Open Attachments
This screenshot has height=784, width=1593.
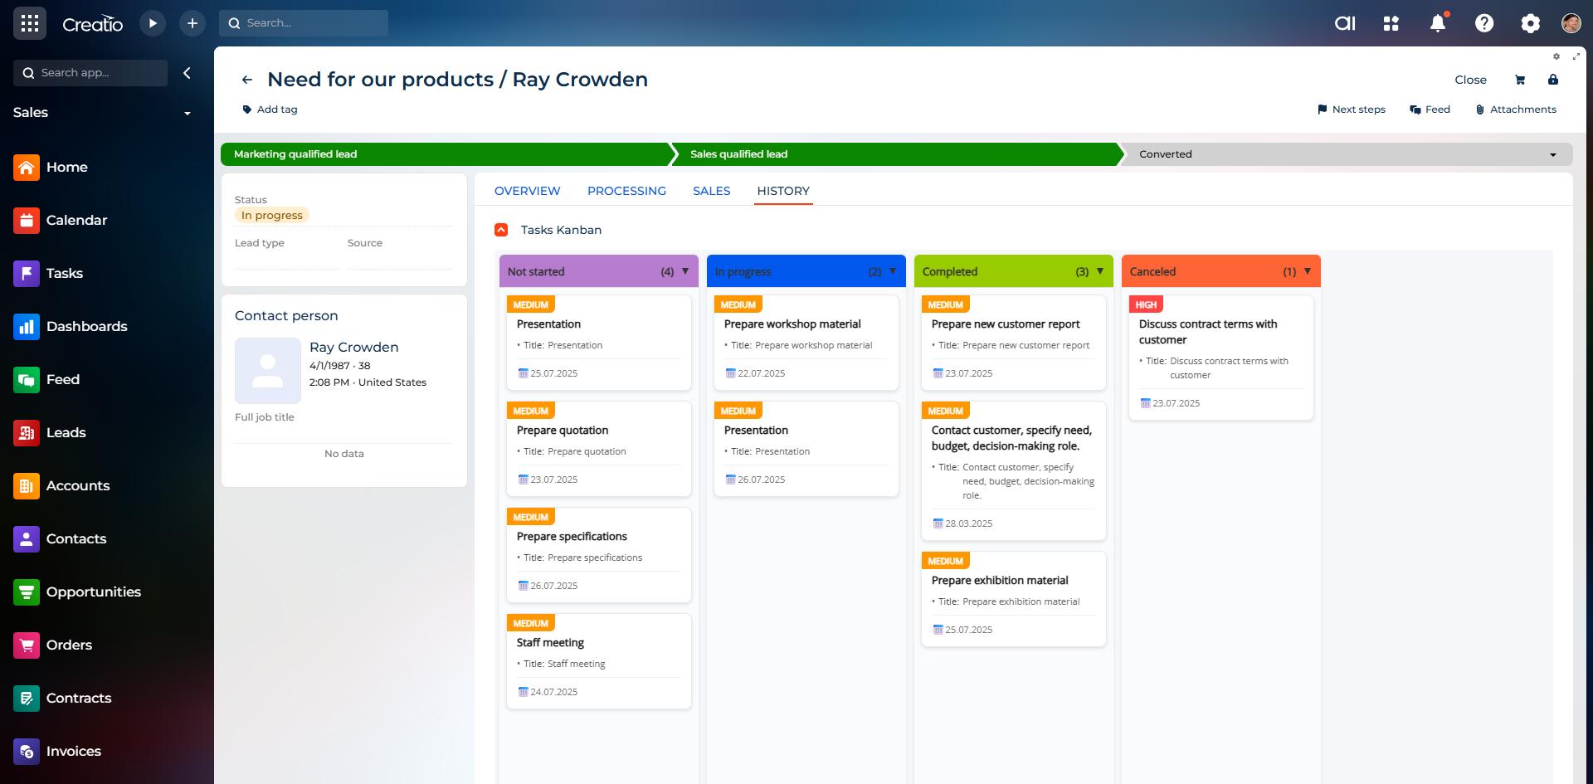(x=1516, y=110)
